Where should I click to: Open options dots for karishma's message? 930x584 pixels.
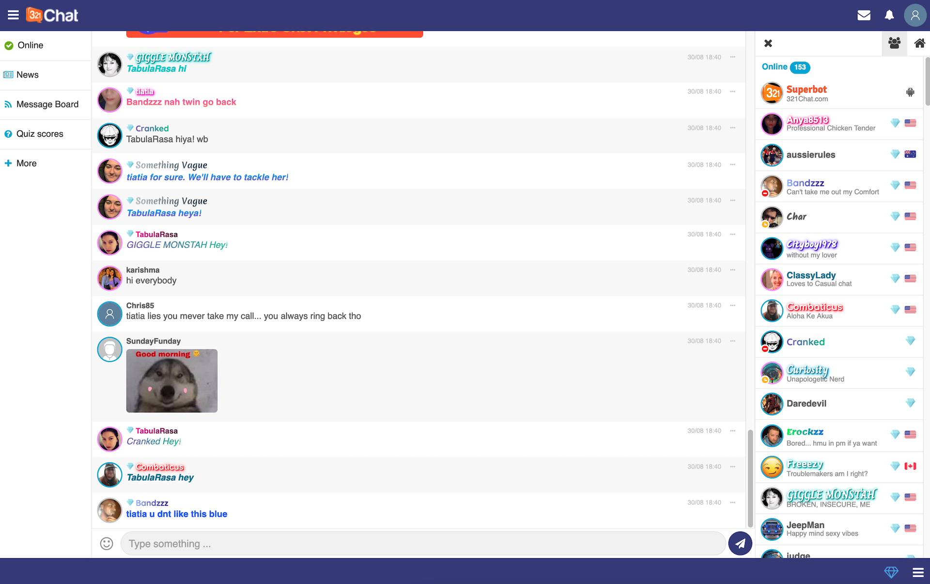(x=733, y=269)
